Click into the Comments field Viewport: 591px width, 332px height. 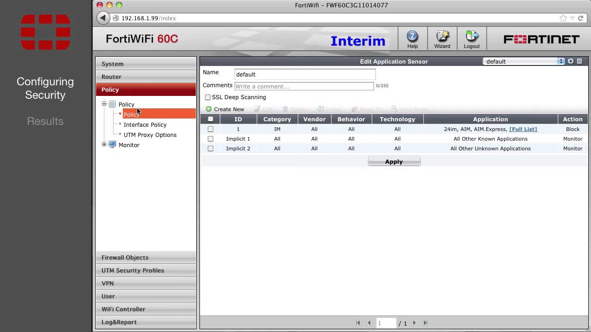[304, 86]
